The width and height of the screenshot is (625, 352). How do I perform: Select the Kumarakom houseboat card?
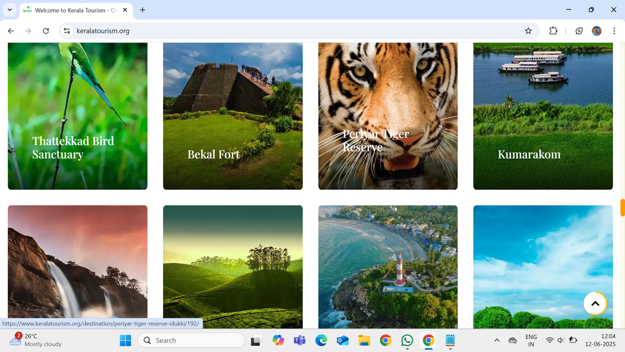tap(543, 116)
